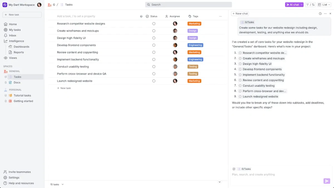This screenshot has width=334, height=188.
Task: Open the Inbox bell icon in the sidebar
Action: click(x=6, y=35)
